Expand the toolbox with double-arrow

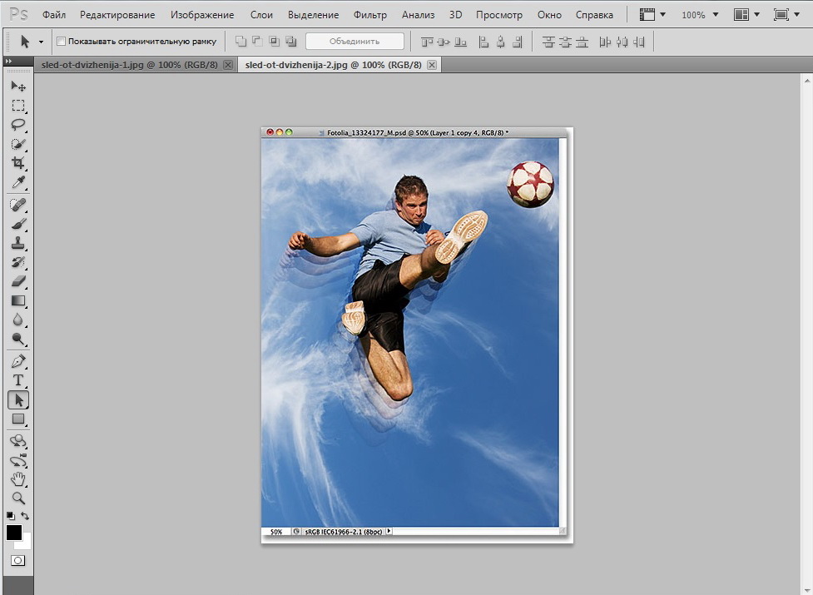(8, 61)
